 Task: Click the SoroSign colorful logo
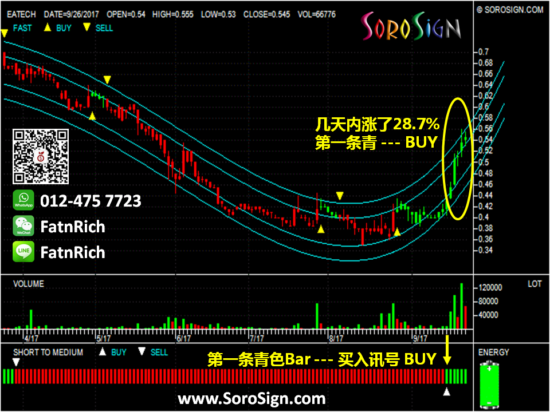[411, 26]
